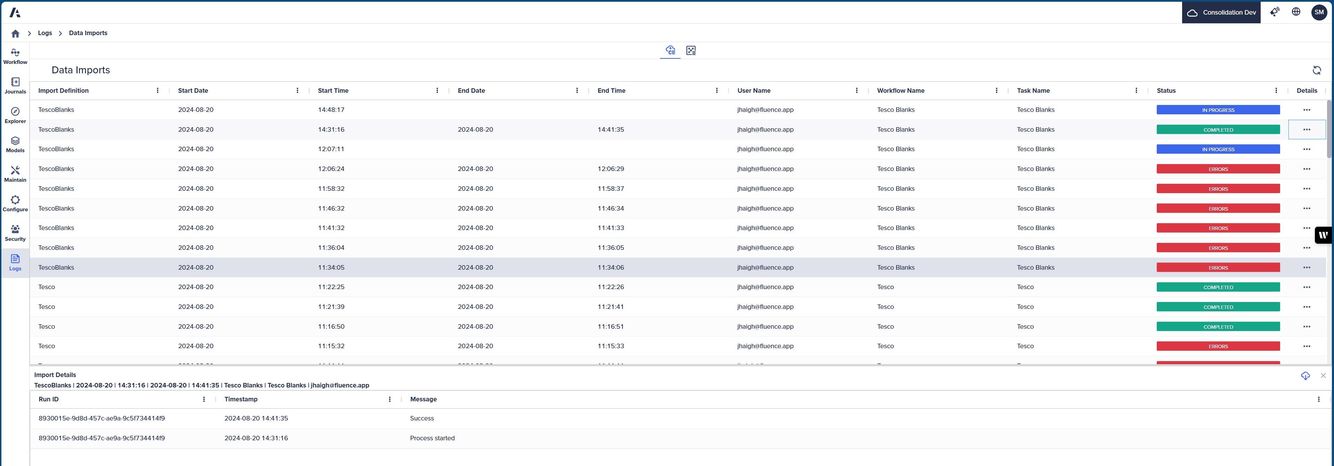The image size is (1334, 466).
Task: Click the app logo in top-left corner
Action: click(15, 13)
